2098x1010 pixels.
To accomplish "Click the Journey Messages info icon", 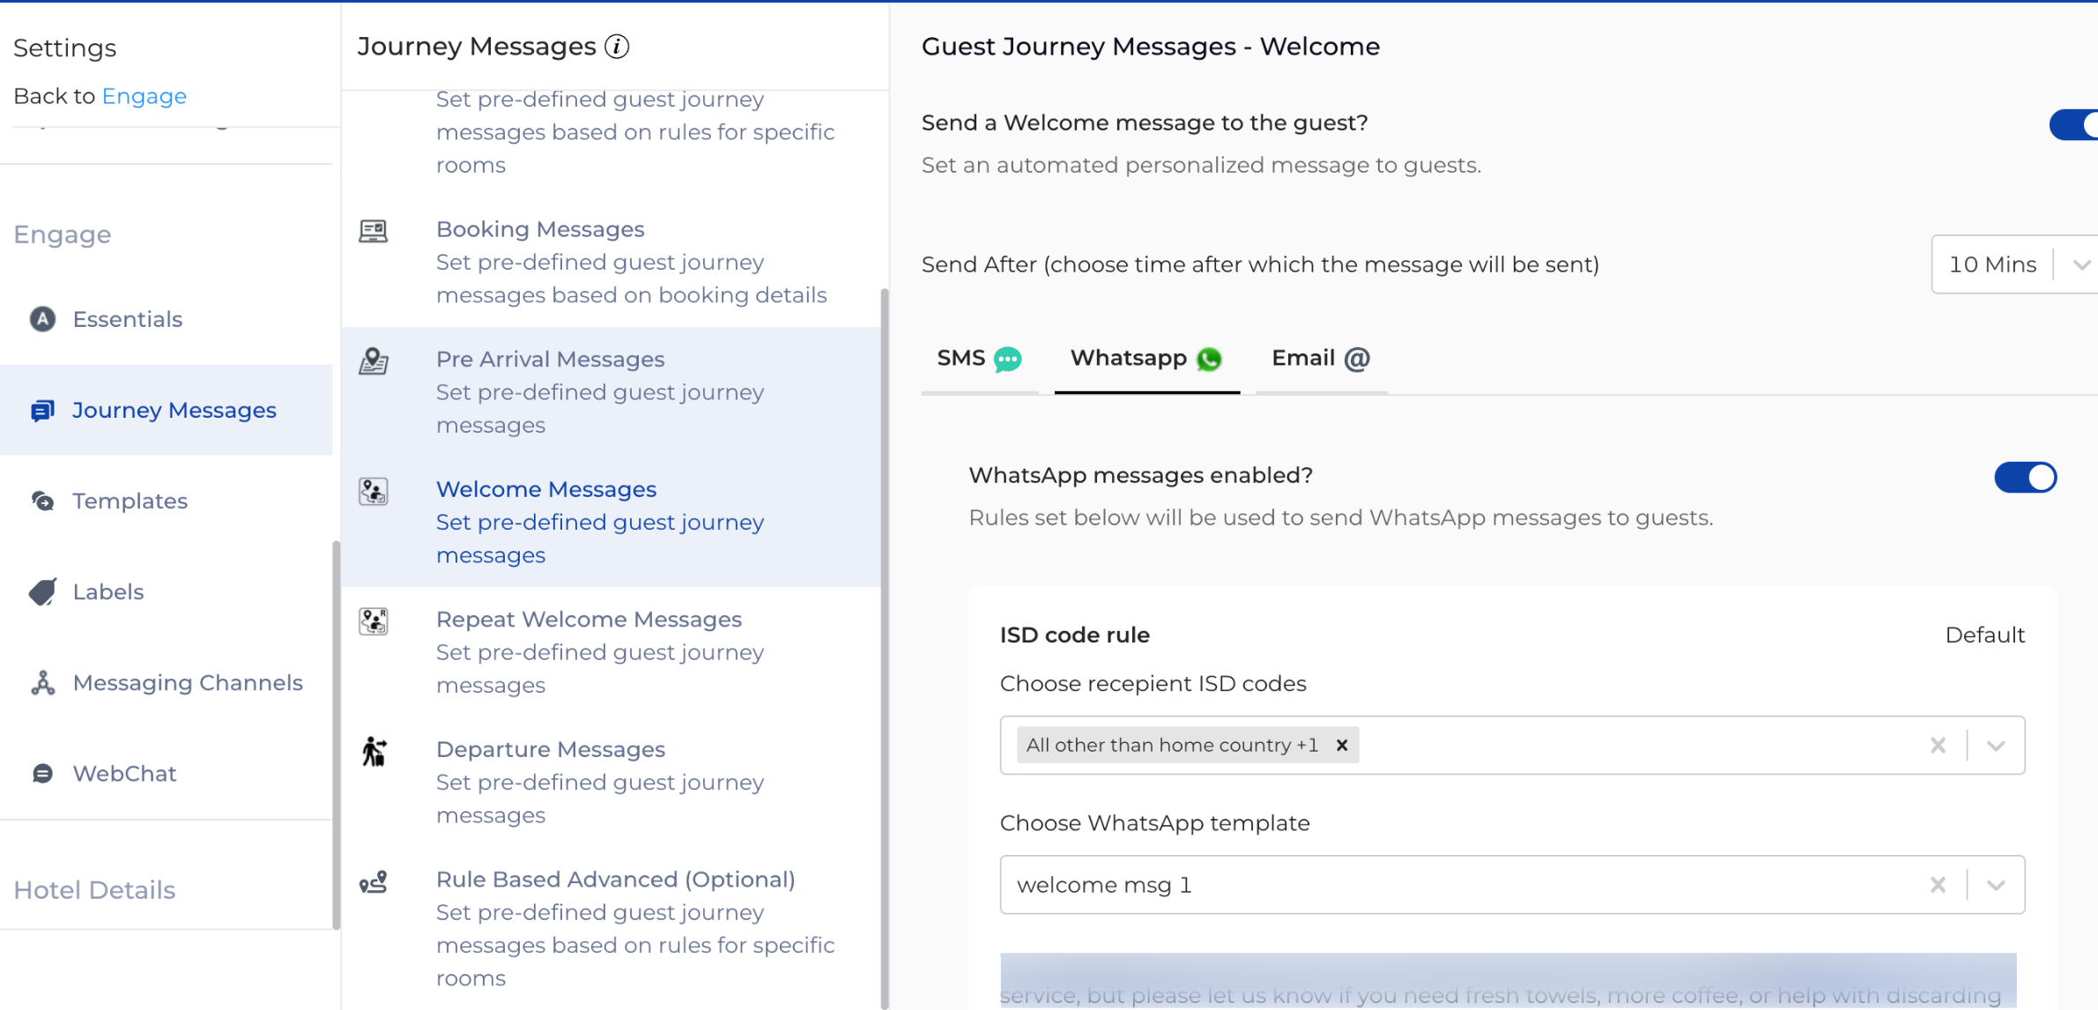I will point(617,47).
